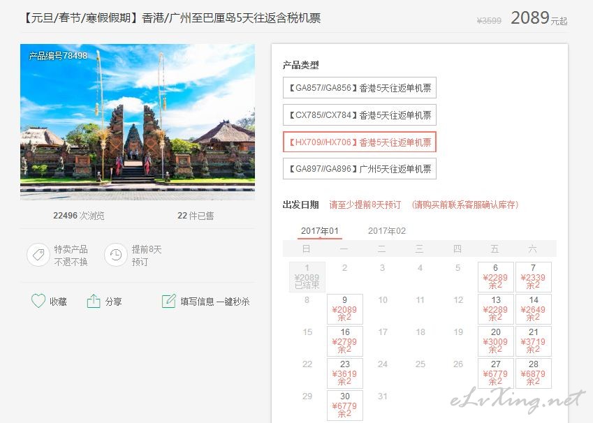Click the product title heading text
The height and width of the screenshot is (423, 593).
coord(171,17)
